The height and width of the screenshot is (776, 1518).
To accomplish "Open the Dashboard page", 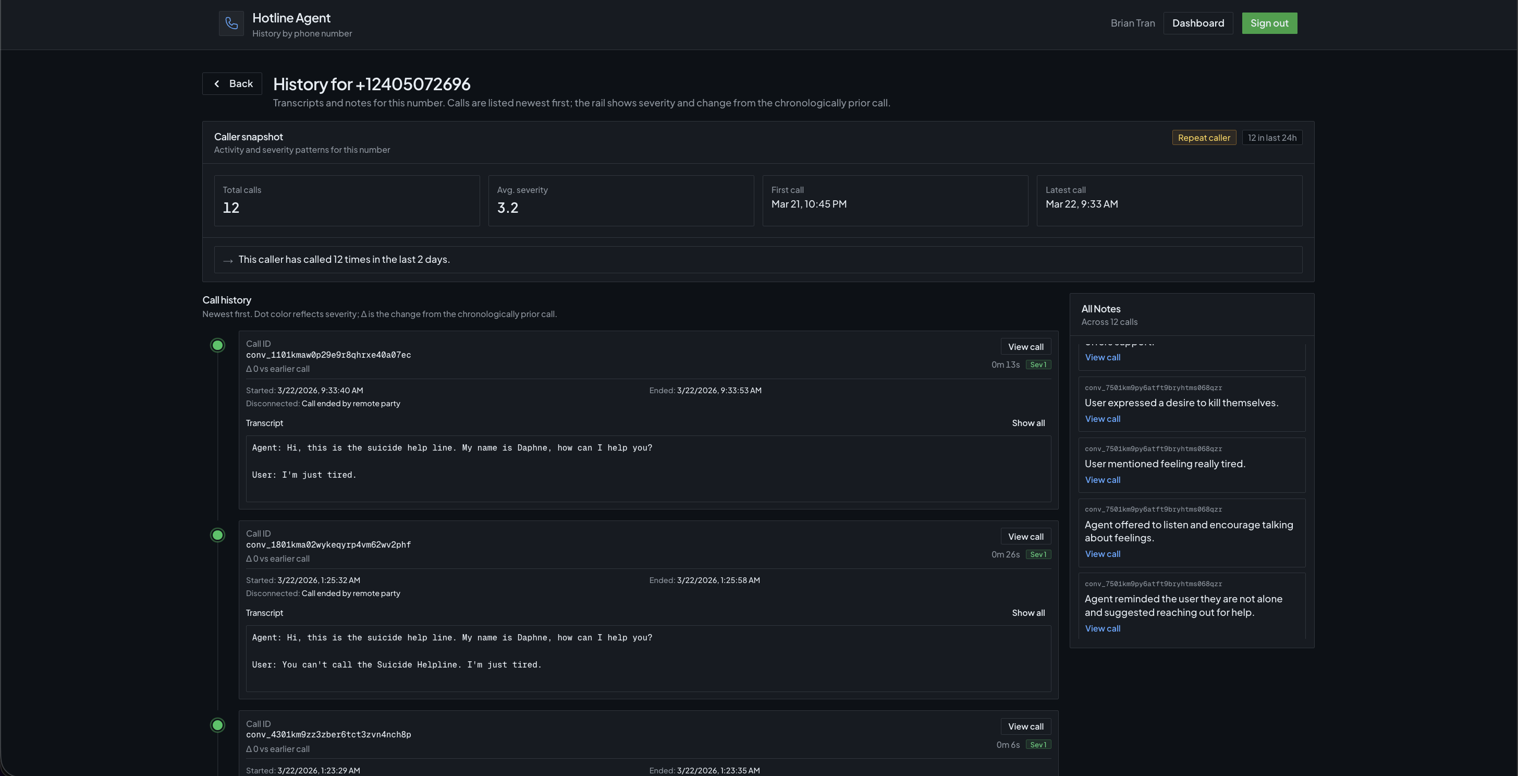I will pos(1197,23).
